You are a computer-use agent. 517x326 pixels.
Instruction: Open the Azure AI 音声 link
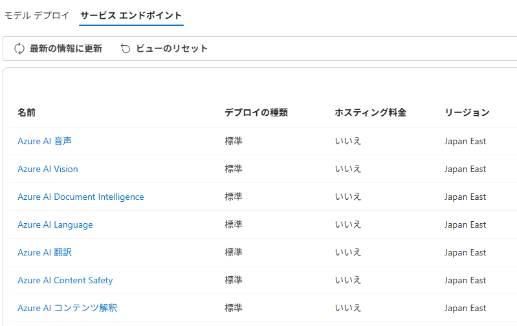click(45, 141)
